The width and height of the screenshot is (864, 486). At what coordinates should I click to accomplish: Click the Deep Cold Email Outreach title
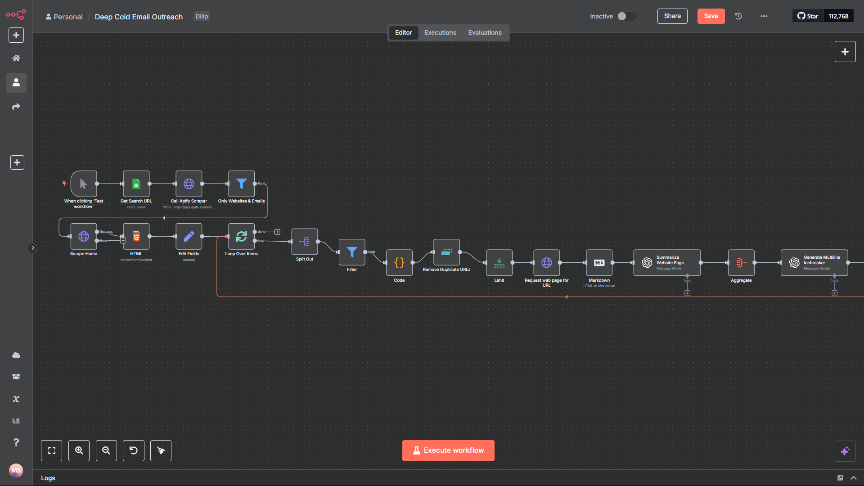tap(139, 17)
